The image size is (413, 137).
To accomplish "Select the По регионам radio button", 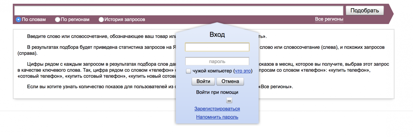I will pos(57,19).
